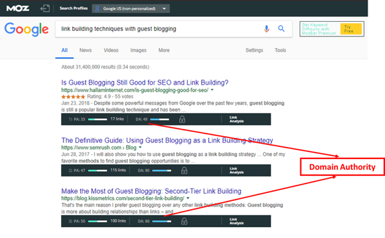This screenshot has height=238, width=385.
Task: Click the MozBar export/logout arrow icon
Action: (45, 8)
